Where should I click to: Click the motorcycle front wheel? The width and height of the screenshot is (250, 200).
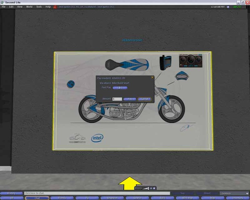172,109
